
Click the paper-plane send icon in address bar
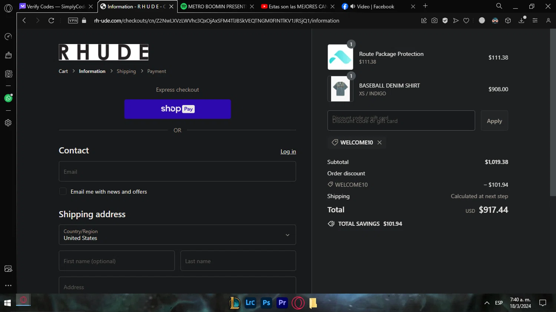456,21
